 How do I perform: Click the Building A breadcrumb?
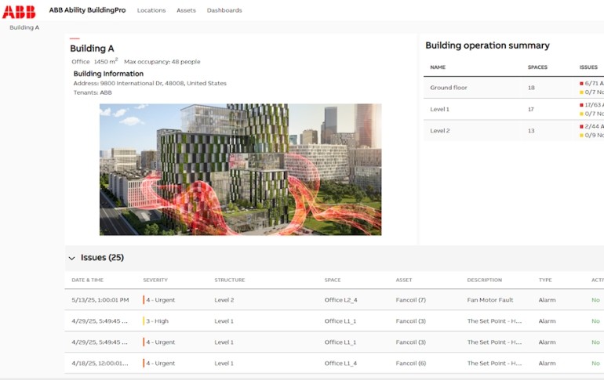[x=24, y=27]
